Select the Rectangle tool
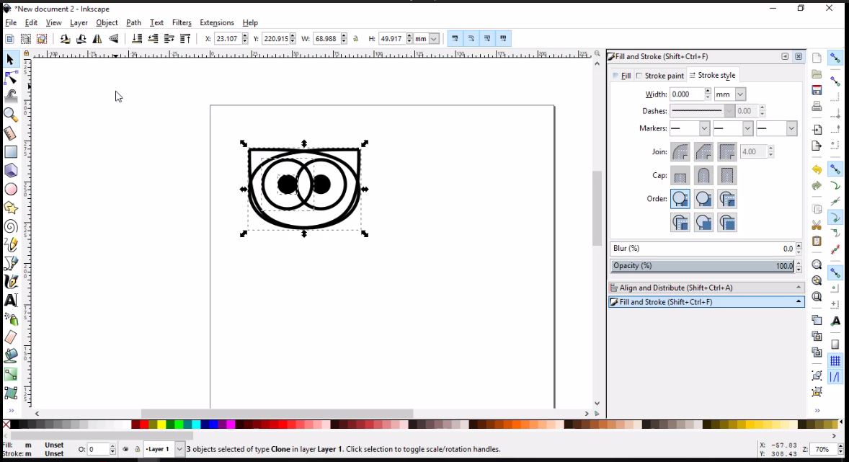The width and height of the screenshot is (849, 462). [x=10, y=152]
